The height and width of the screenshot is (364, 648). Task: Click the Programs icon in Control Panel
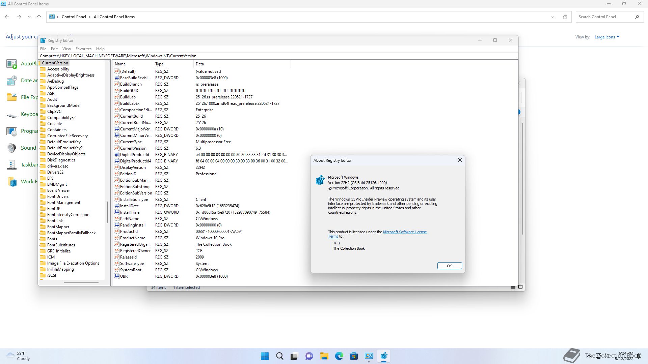[12, 131]
